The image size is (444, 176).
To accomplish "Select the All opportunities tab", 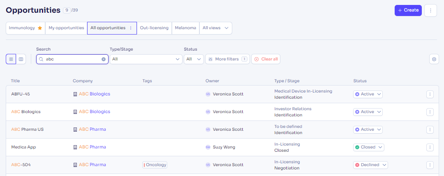I will tap(112, 28).
